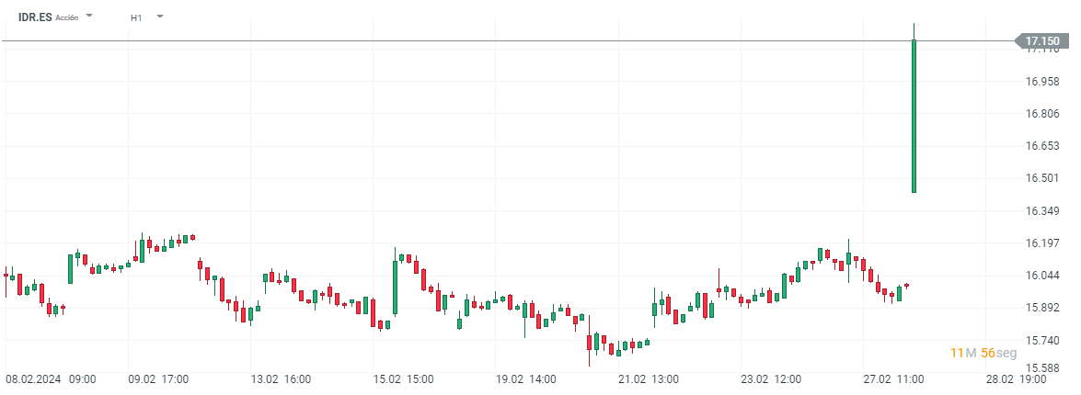Click the 16.501 price axis label
The height and width of the screenshot is (395, 1081).
pos(1042,178)
